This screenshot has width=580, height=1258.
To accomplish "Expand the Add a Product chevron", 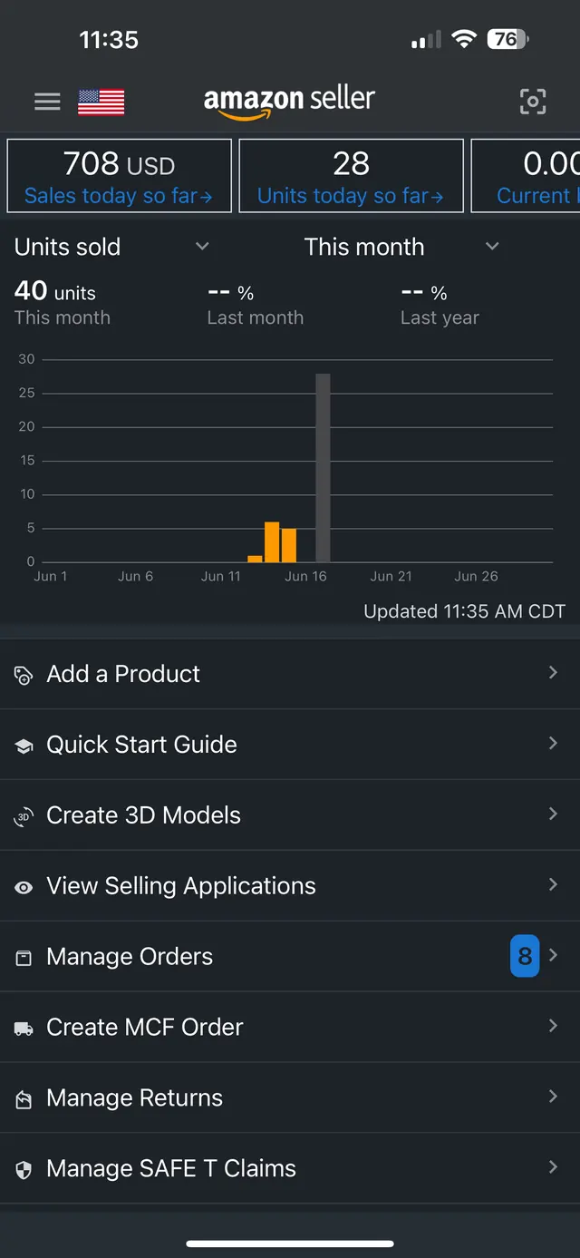I will 553,672.
